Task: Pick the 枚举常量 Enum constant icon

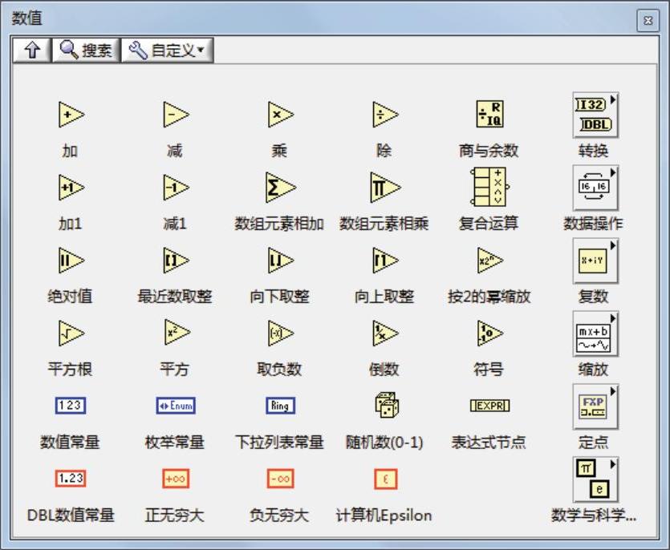Action: point(176,406)
